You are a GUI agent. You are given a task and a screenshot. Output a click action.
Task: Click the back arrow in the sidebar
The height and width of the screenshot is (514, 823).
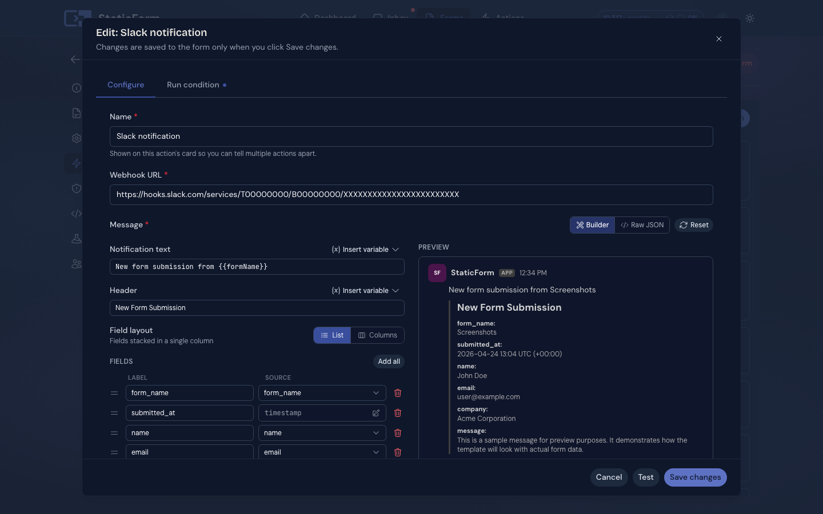tap(75, 59)
